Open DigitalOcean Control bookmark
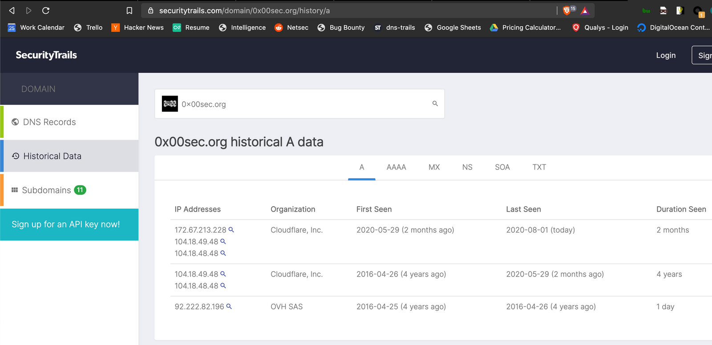 (674, 28)
